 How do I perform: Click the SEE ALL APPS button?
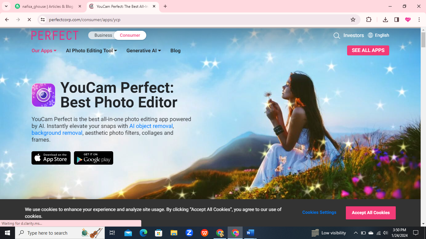[x=368, y=50]
